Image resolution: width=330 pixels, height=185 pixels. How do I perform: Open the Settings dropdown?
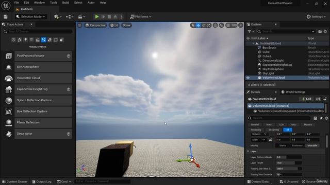316,16
